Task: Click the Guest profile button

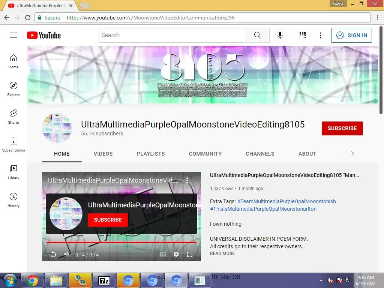Action: pos(338,3)
